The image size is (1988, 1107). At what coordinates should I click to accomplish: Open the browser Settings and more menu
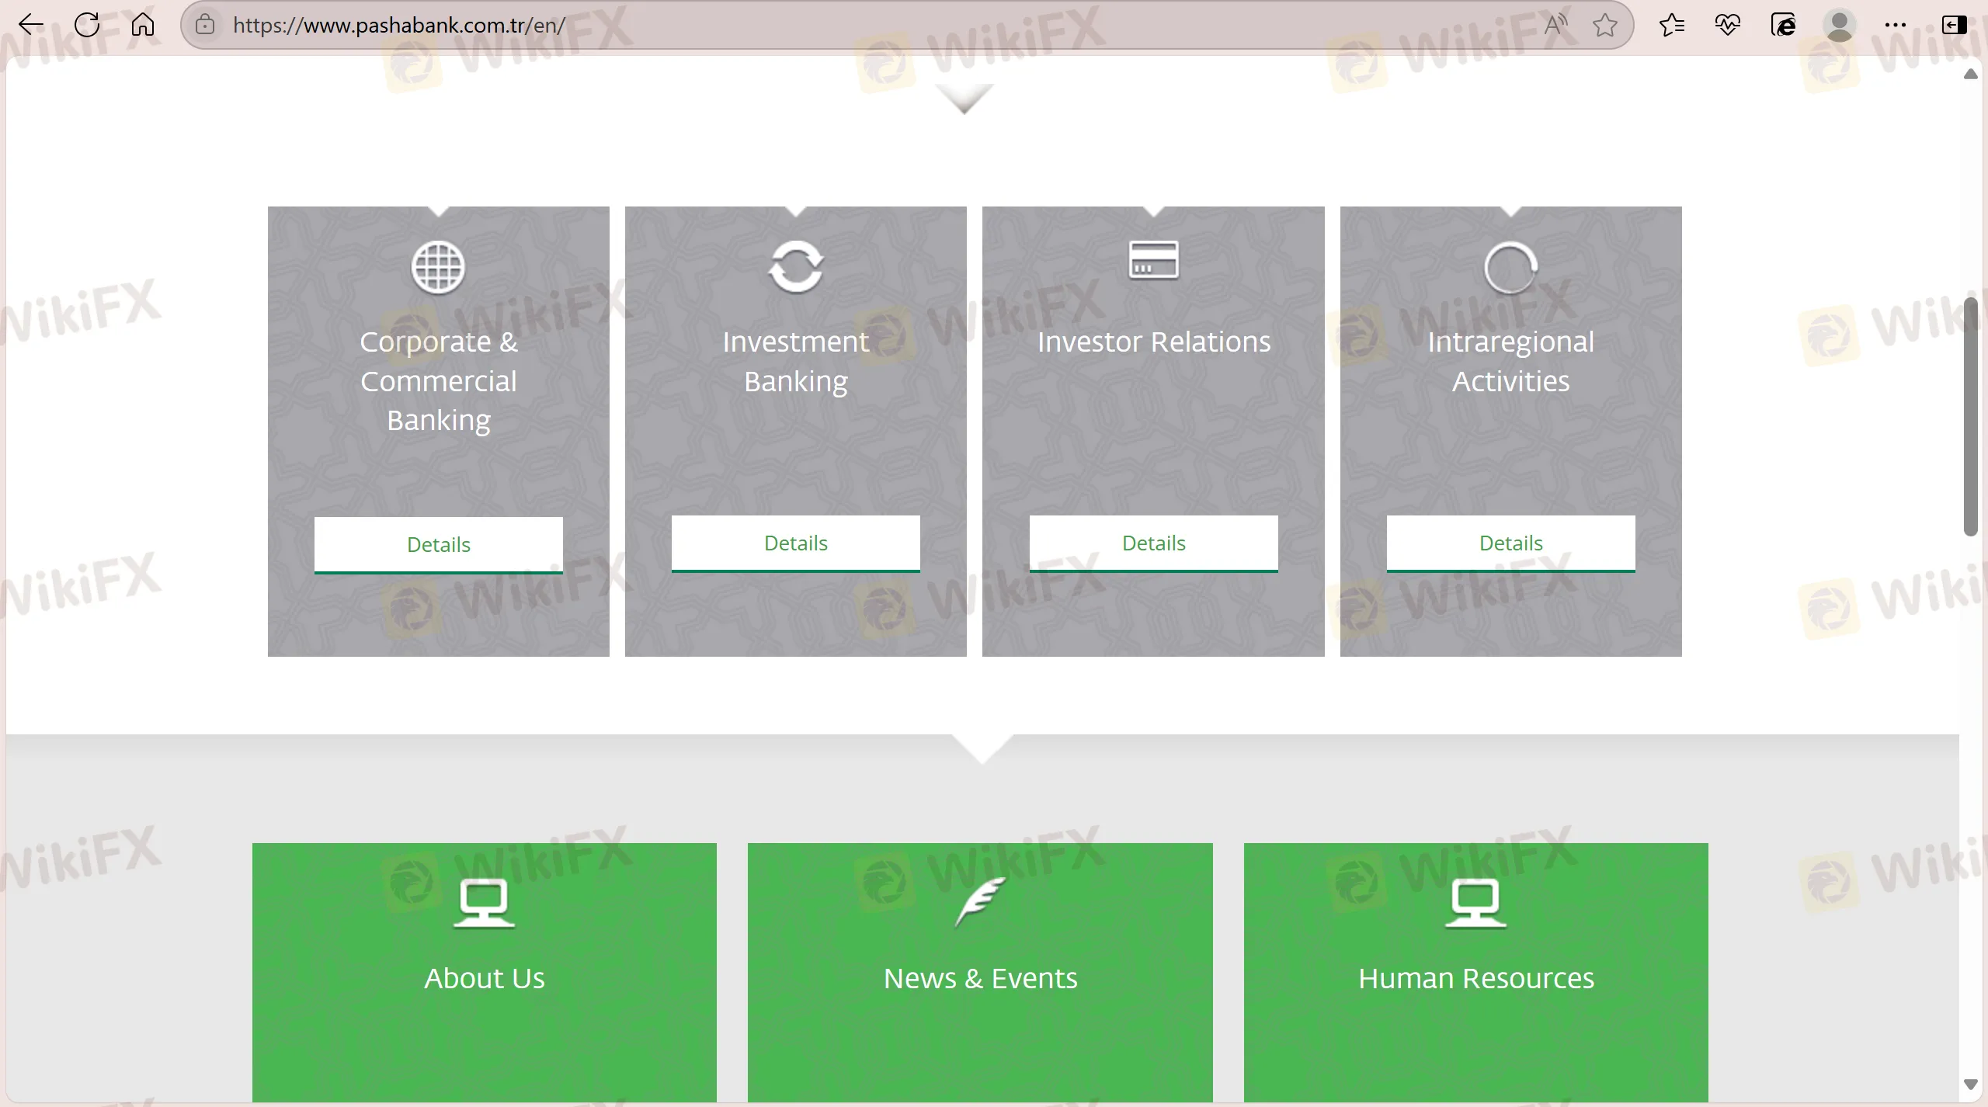pyautogui.click(x=1895, y=26)
